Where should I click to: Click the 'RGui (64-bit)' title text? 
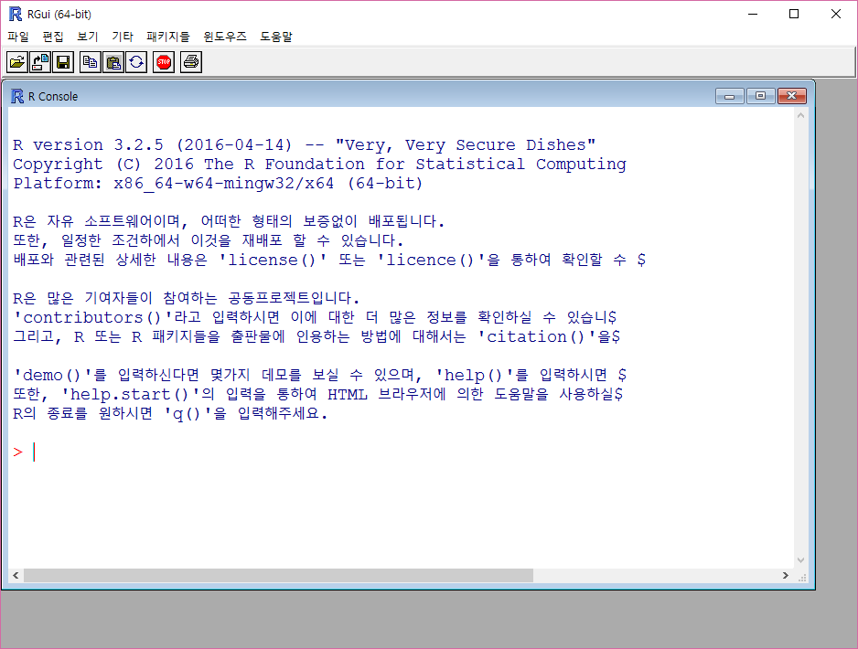(x=59, y=15)
